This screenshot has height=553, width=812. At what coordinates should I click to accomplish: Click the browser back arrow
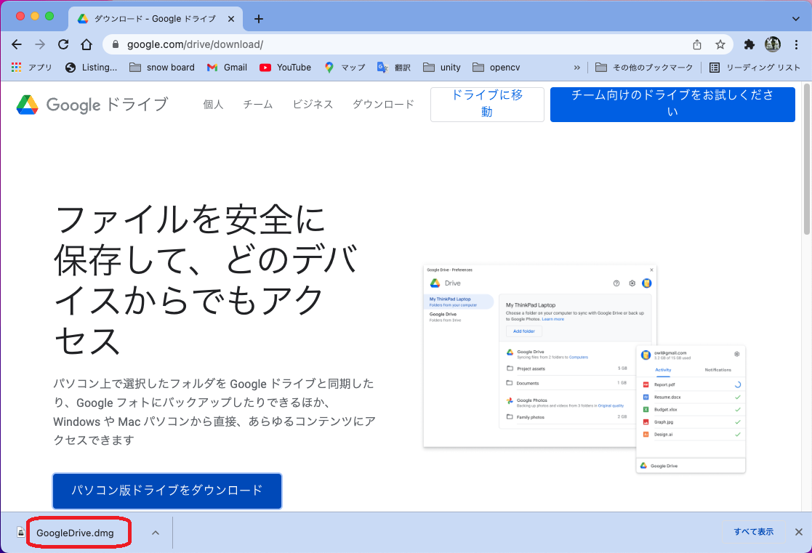pyautogui.click(x=17, y=44)
